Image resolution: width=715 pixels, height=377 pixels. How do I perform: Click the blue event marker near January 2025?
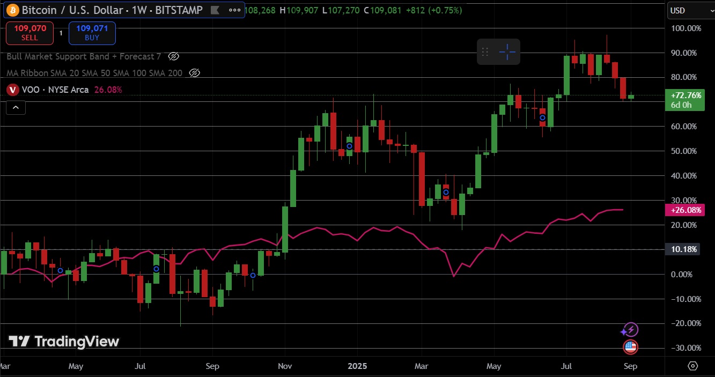point(350,146)
